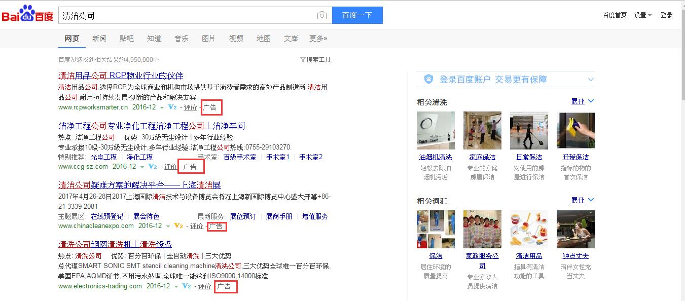Select the 网页 tab
Screen dimensions: 685x301
click(x=72, y=39)
